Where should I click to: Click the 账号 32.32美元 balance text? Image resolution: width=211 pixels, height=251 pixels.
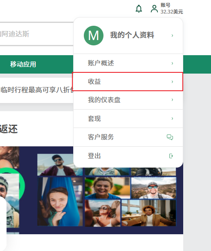point(172,9)
